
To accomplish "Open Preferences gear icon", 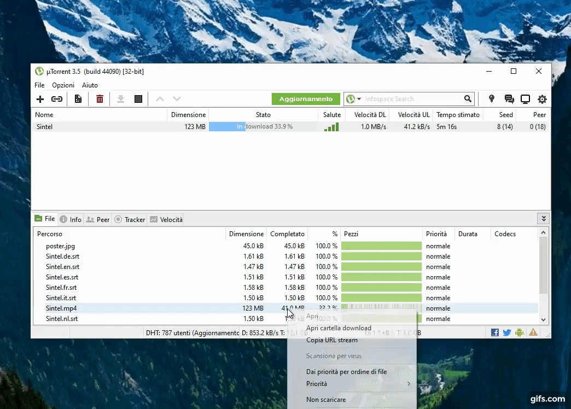I will click(x=542, y=99).
